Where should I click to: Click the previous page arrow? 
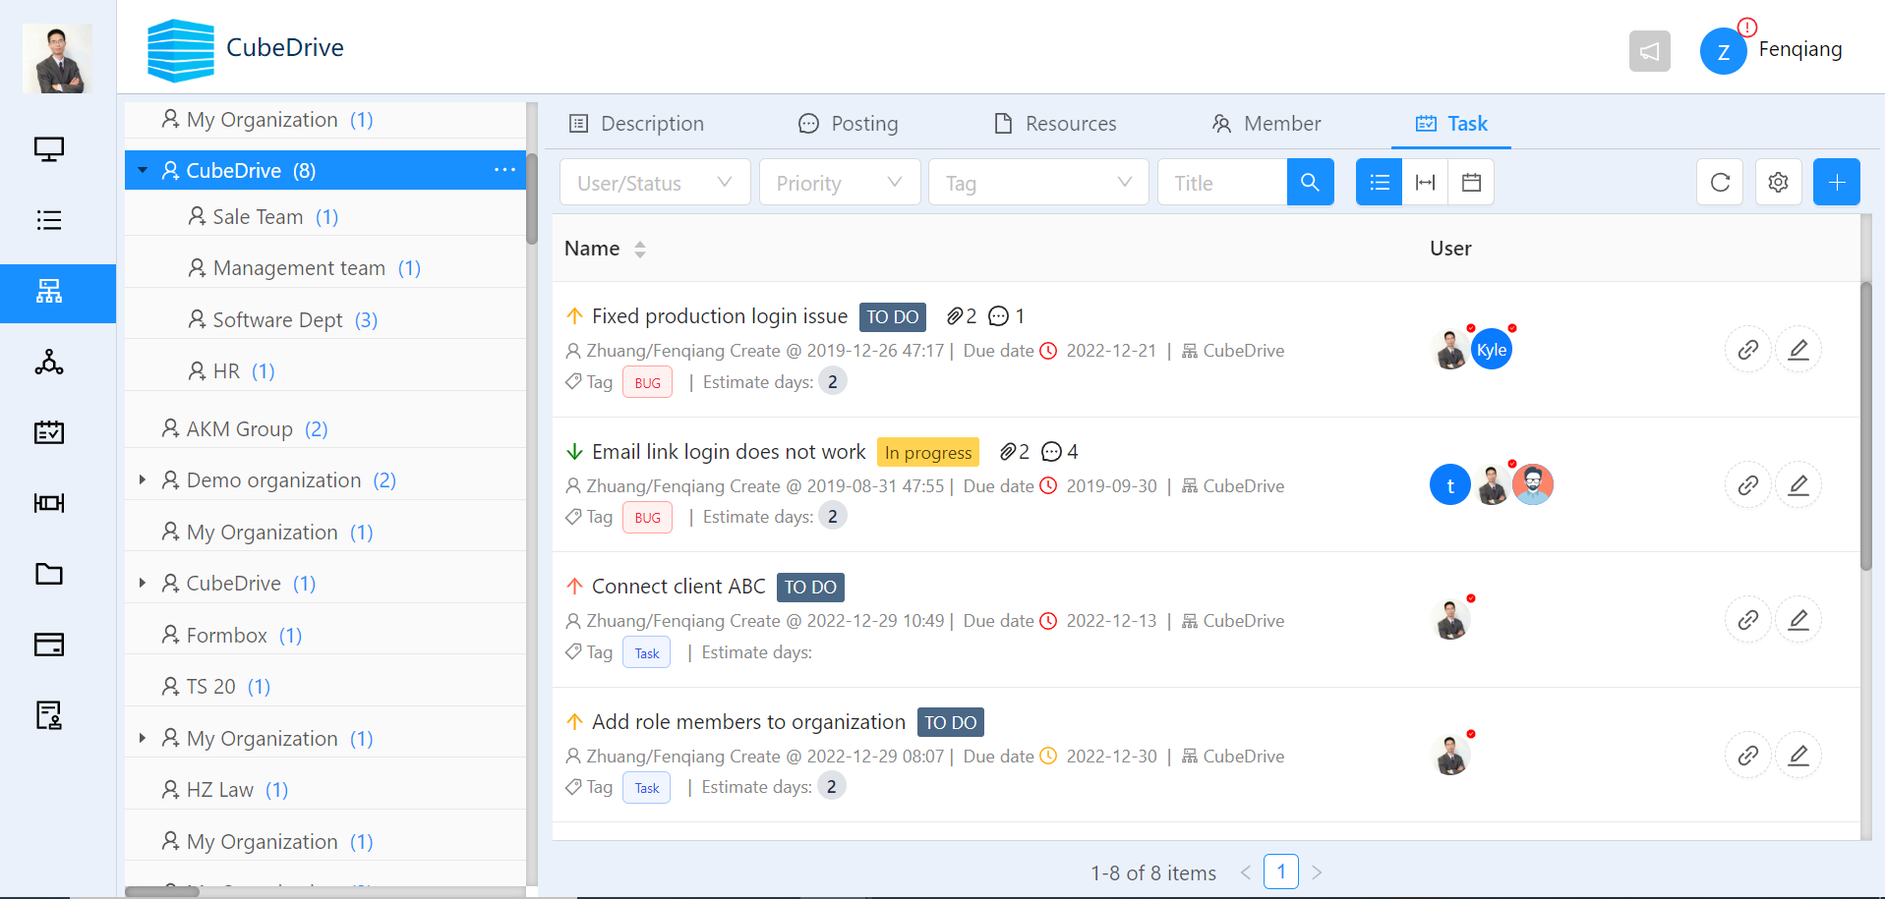coord(1245,872)
